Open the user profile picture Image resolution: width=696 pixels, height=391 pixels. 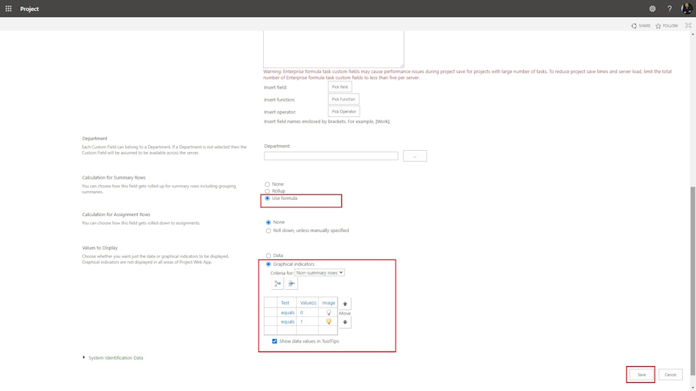(x=686, y=9)
